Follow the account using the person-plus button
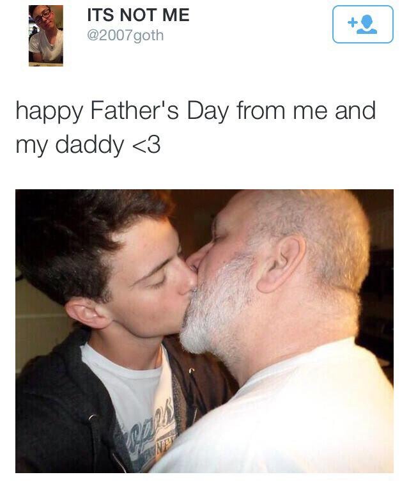The width and height of the screenshot is (409, 484). pyautogui.click(x=363, y=24)
